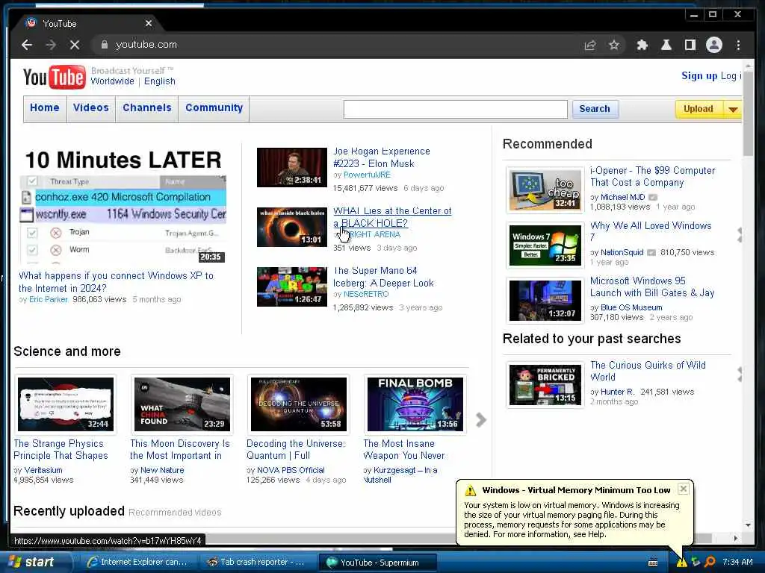Open NOVA PBS Official channel link
This screenshot has height=573, width=765.
pyautogui.click(x=291, y=470)
